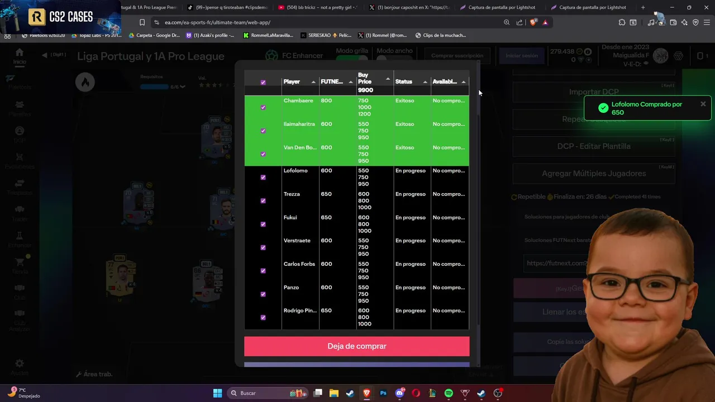Sort table by FUTNE... column arrow
Image resolution: width=715 pixels, height=402 pixels.
(x=351, y=82)
